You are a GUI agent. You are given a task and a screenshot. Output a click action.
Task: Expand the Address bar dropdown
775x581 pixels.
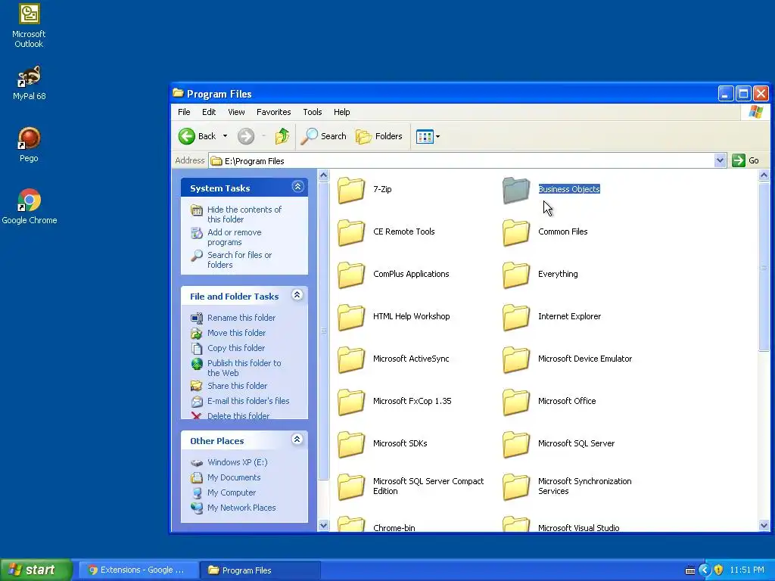(x=720, y=160)
